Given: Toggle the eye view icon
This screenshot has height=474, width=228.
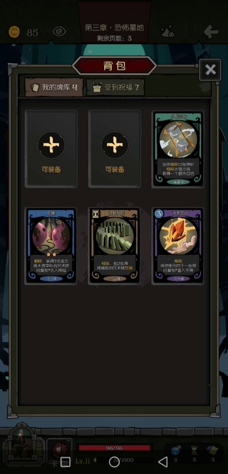Looking at the screenshot, I should (59, 32).
